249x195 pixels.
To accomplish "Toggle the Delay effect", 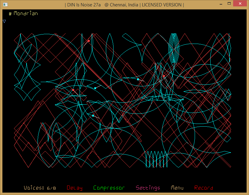I will [74, 188].
